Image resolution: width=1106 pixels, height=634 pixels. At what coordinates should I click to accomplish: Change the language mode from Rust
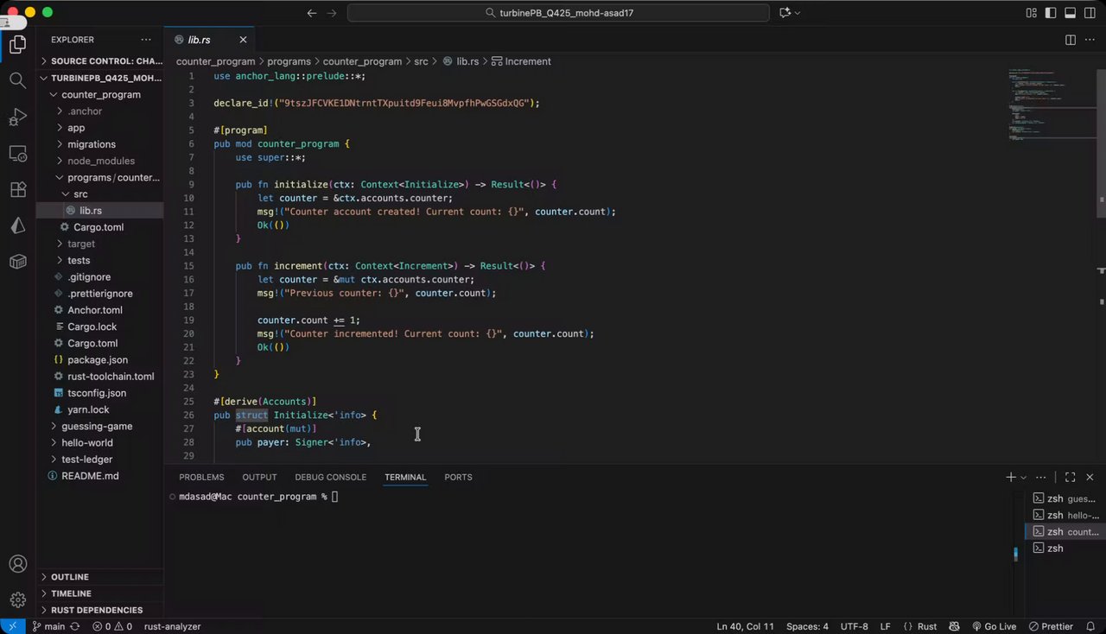coord(927,626)
